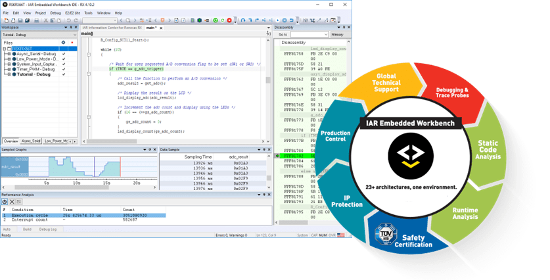Toggle the checkmark for Tutorial - Debug project
This screenshot has width=550, height=280.
[x=64, y=74]
